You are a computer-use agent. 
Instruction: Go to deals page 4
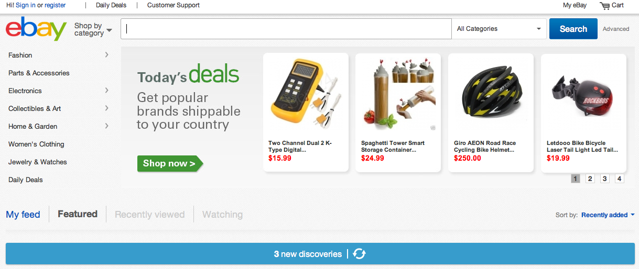[620, 178]
